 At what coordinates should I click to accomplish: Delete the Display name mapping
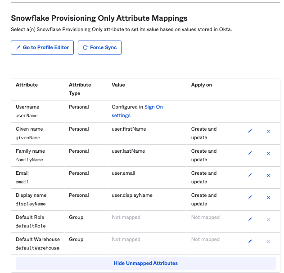point(269,197)
